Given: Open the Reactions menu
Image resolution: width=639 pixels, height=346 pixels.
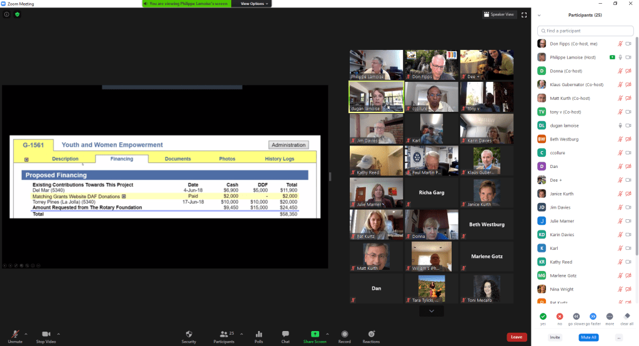Looking at the screenshot, I should click(372, 334).
